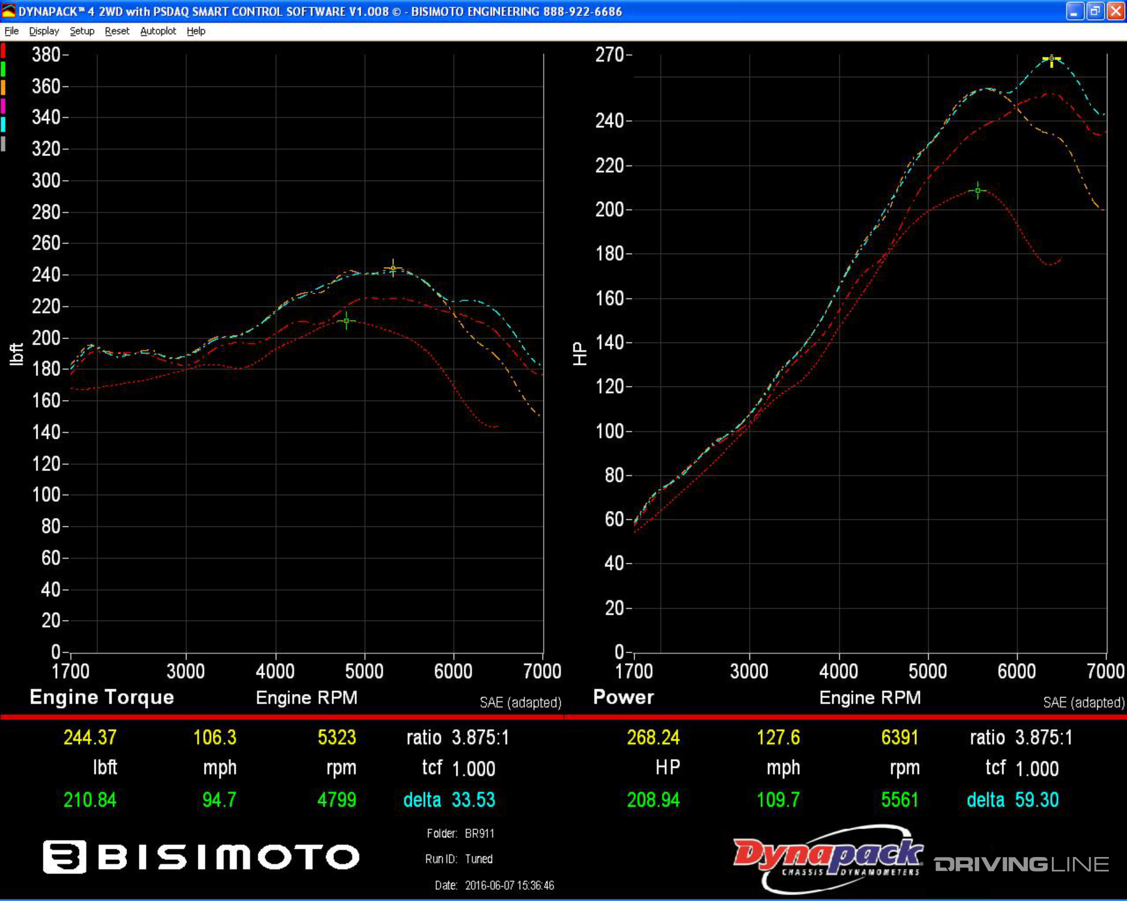Click the gray run color swatch

tap(3, 144)
